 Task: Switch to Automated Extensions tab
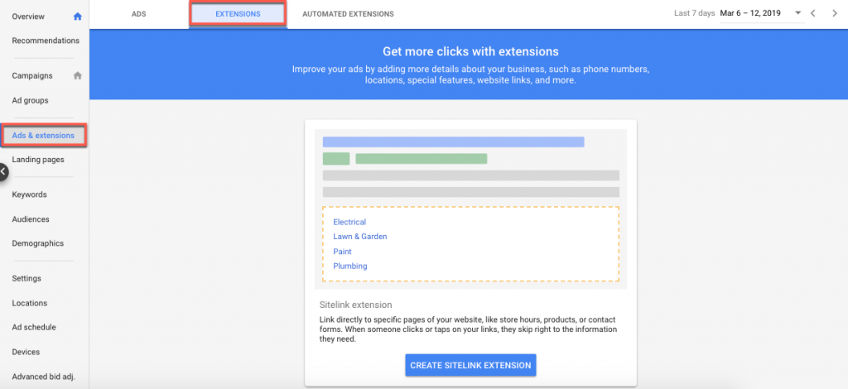[x=349, y=14]
